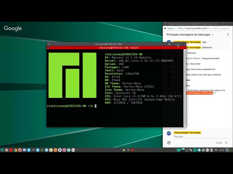Viewport: 233px width, 174px height.
Task: Click the chat message "Qual tema e qual tema de icones"
Action: [206, 90]
